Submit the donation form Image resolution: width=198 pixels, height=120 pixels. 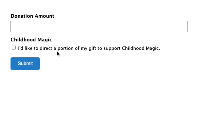click(25, 64)
